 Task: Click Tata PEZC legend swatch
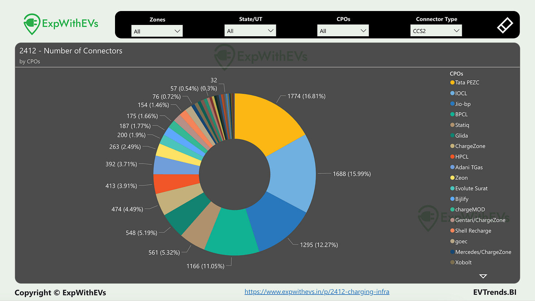pyautogui.click(x=452, y=82)
